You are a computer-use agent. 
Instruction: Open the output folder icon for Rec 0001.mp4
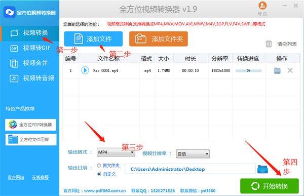coord(277,70)
